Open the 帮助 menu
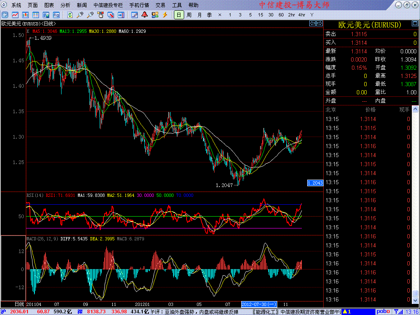 tap(194, 5)
